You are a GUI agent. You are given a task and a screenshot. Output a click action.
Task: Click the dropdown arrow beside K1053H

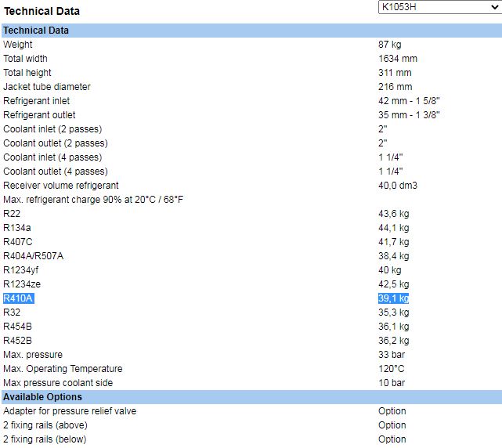493,8
